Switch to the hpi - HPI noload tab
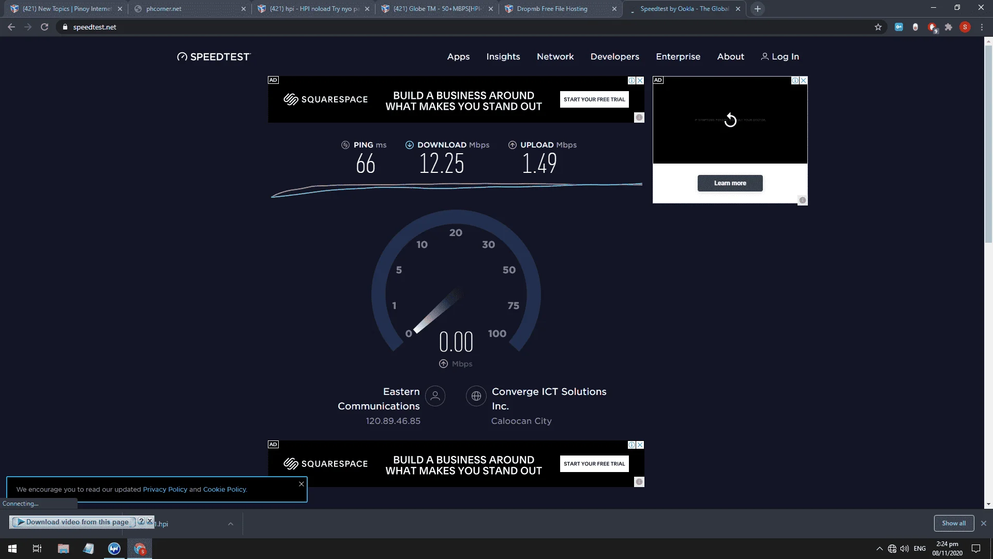 point(314,9)
